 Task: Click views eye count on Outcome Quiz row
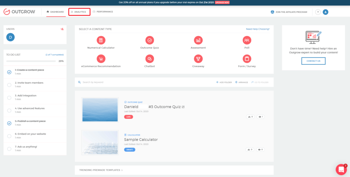(260, 117)
